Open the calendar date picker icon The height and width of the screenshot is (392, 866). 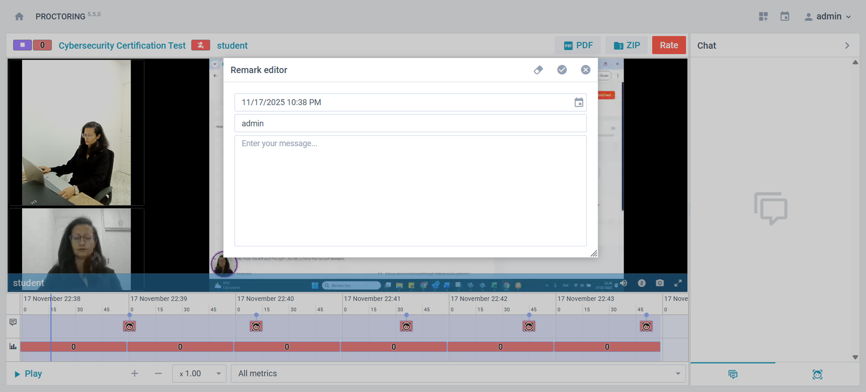pos(579,102)
